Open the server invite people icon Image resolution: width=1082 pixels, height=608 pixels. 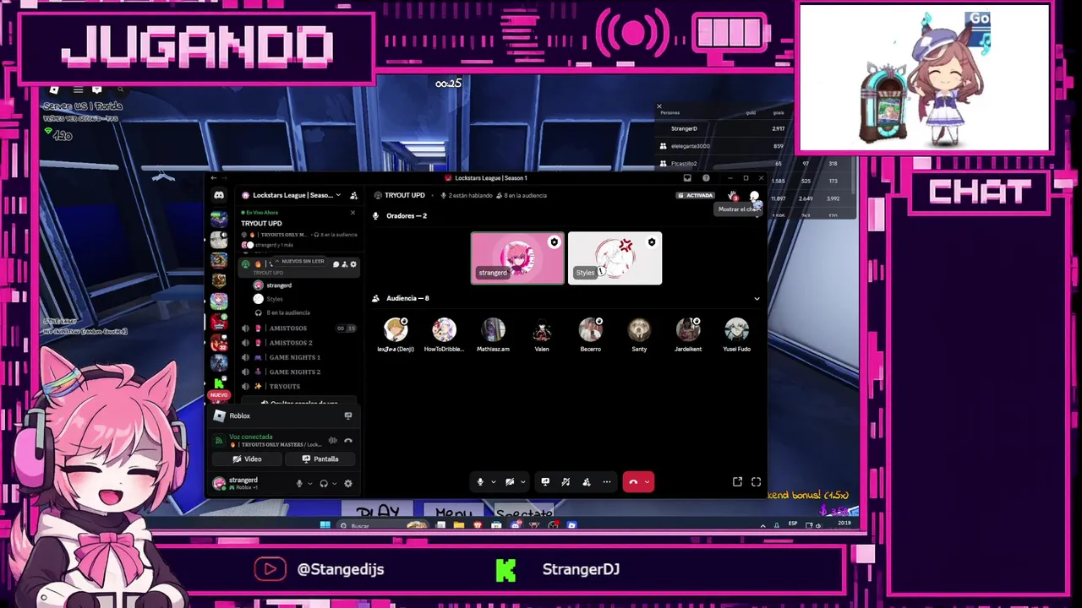(x=353, y=195)
